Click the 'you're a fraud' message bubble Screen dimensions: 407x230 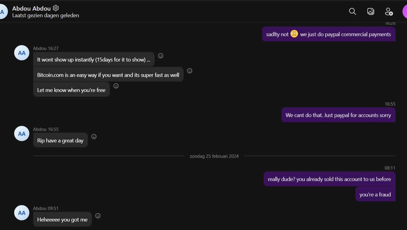375,195
